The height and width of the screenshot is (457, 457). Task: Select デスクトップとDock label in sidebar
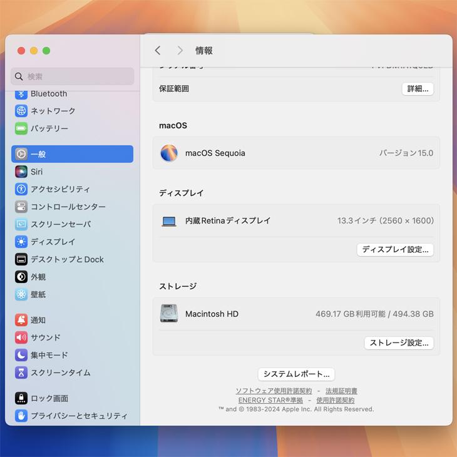pyautogui.click(x=68, y=259)
